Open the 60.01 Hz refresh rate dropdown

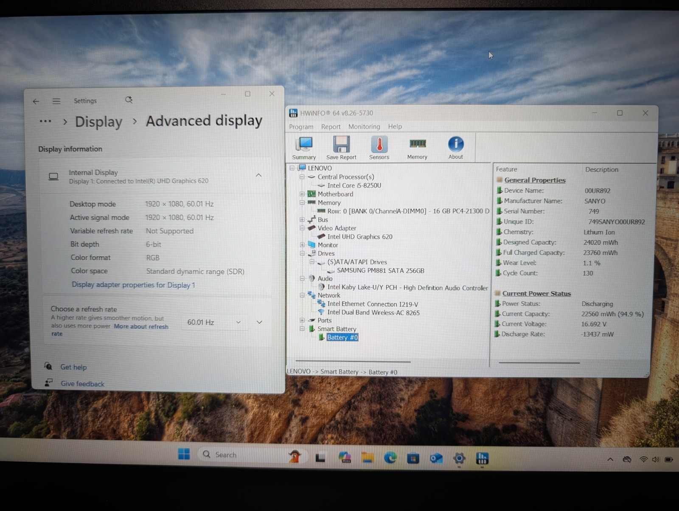tap(213, 322)
